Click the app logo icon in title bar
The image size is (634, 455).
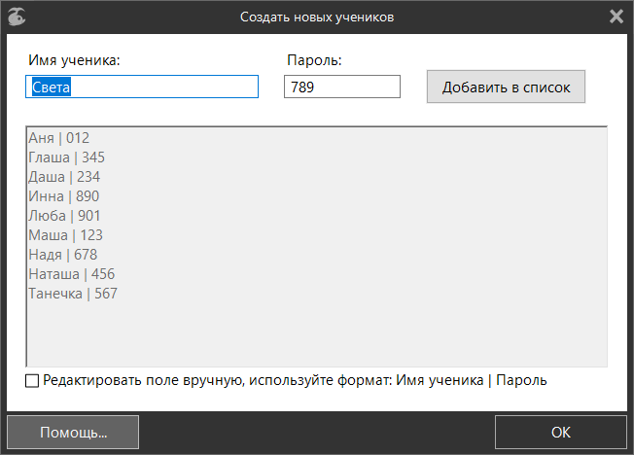click(17, 17)
